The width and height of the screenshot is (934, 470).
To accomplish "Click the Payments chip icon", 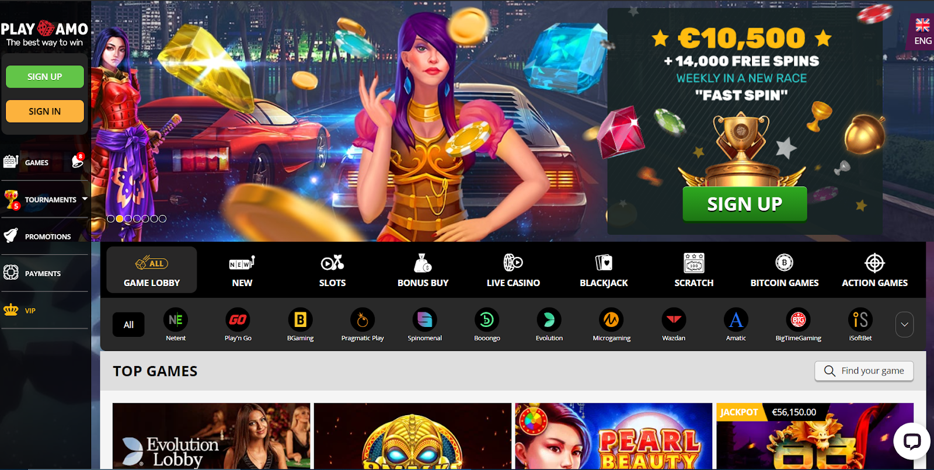I will click(11, 273).
